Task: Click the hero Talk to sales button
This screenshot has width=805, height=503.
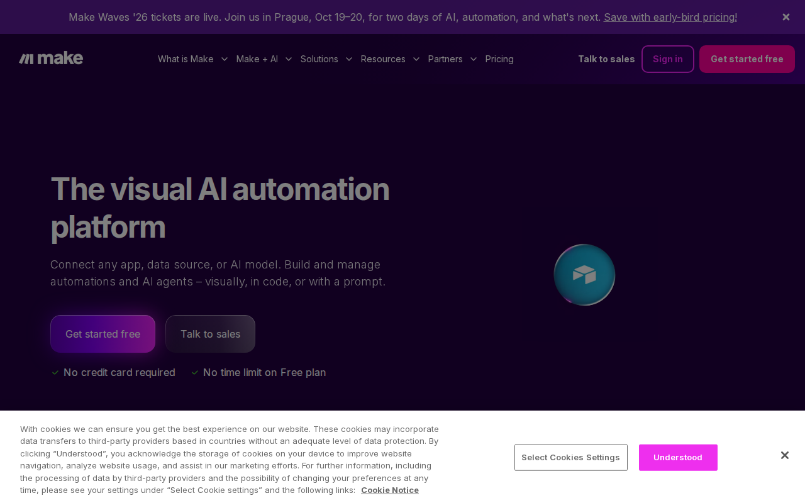Action: [210, 334]
